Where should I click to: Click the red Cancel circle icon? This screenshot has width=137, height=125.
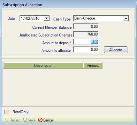(x=40, y=120)
